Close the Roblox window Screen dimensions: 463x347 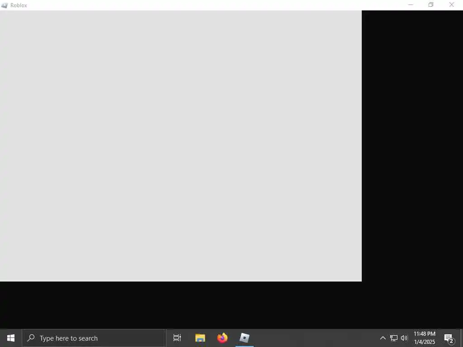pyautogui.click(x=452, y=5)
